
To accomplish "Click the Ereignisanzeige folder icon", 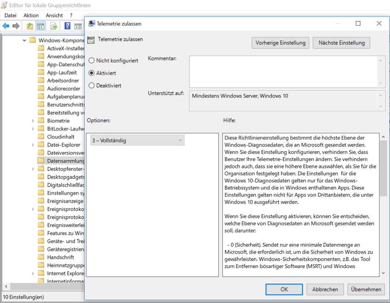I will click(41, 201).
